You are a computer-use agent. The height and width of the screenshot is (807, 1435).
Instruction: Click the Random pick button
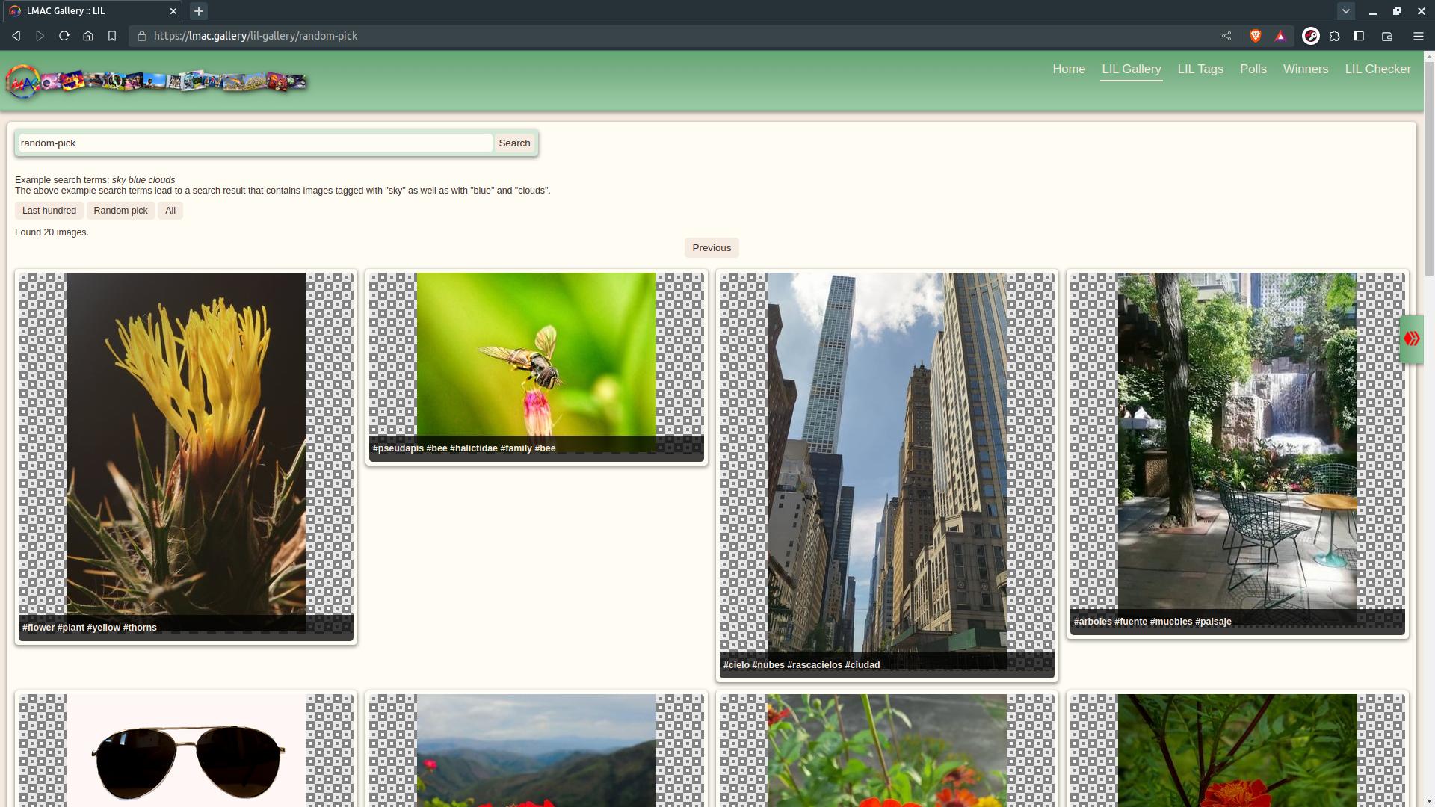(120, 211)
